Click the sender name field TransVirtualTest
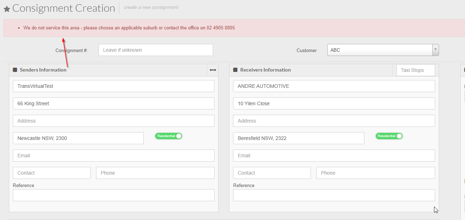 (x=113, y=86)
